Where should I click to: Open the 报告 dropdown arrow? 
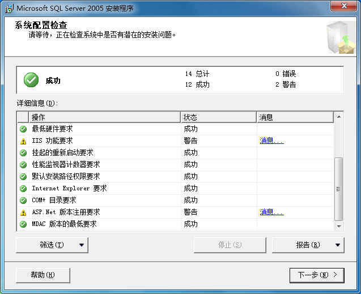[x=338, y=245]
